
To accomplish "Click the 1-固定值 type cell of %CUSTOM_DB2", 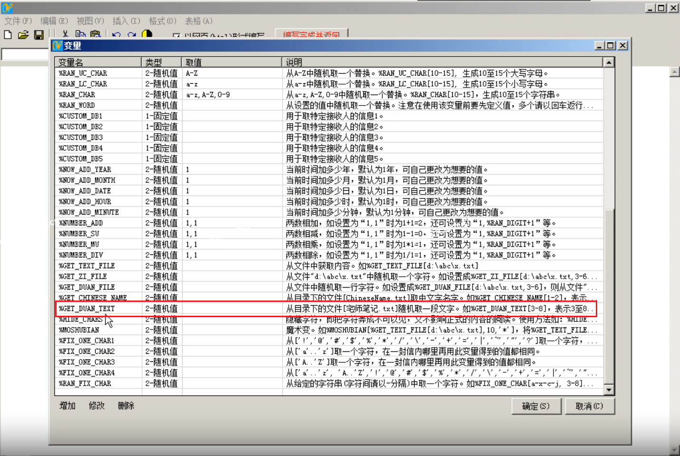I will click(162, 126).
